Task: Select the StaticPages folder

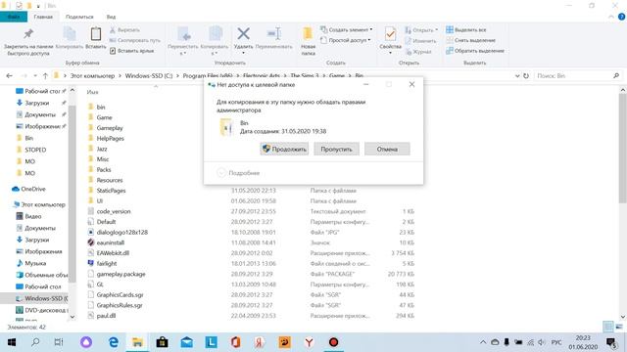Action: (111, 191)
